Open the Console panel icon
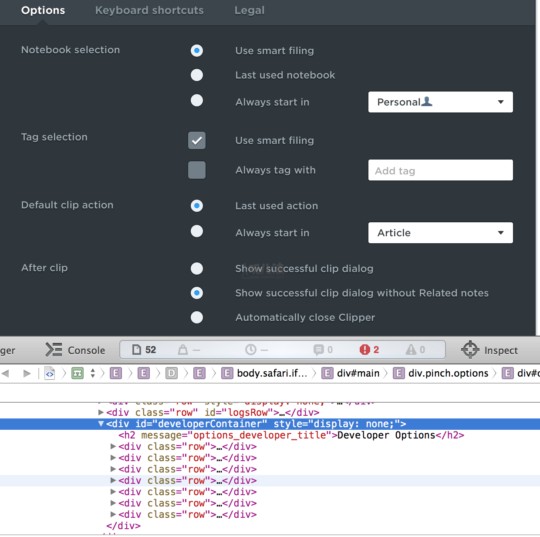 (x=54, y=350)
